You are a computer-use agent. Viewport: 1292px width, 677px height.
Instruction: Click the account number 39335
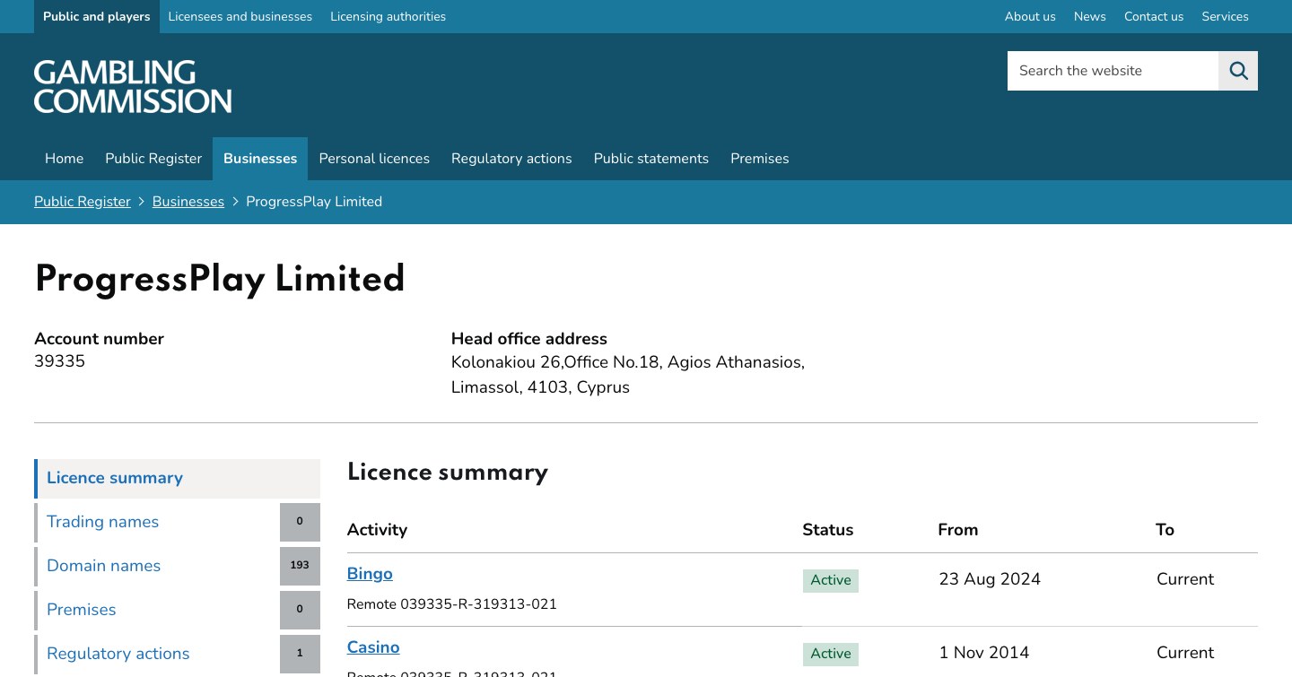59,361
